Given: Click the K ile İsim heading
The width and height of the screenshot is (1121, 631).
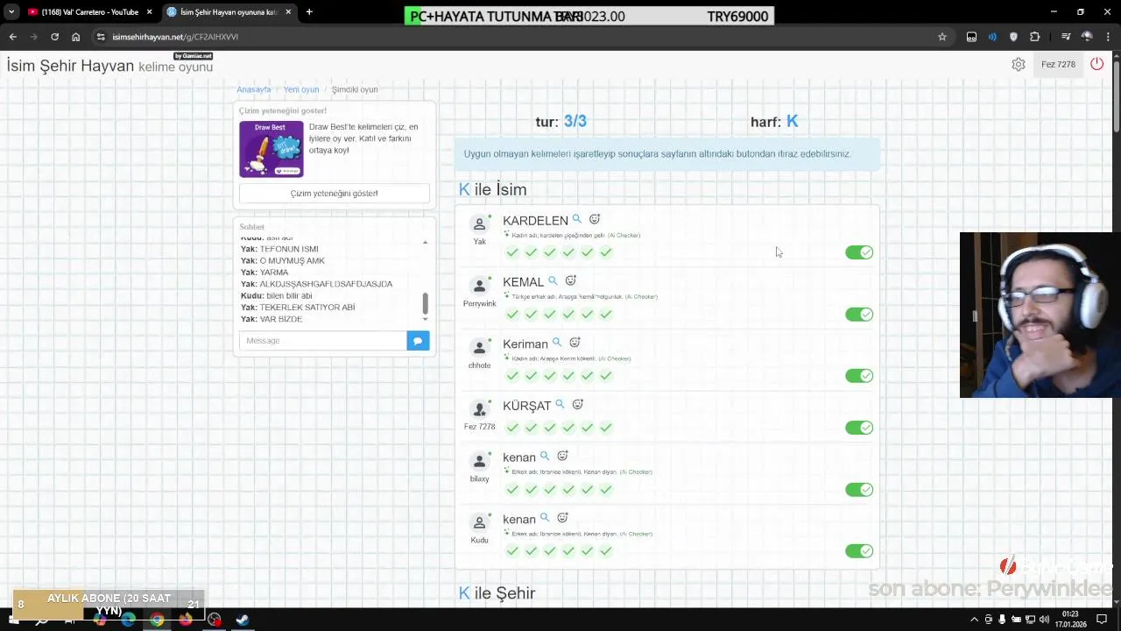Looking at the screenshot, I should point(492,189).
